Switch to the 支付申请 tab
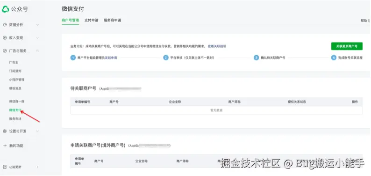Viewport: 371px width, 176px height. 91,21
